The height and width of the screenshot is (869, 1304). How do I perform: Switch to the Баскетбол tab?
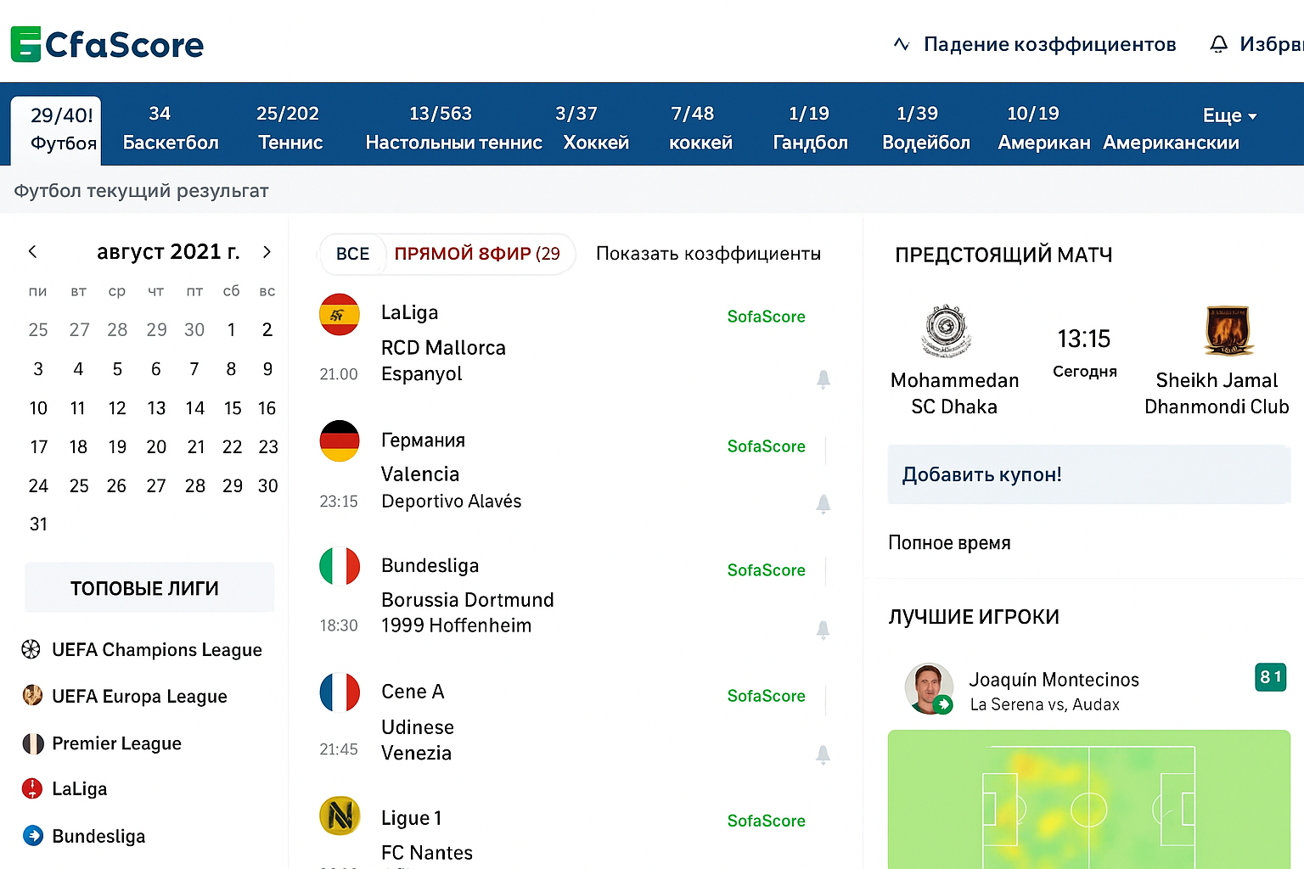click(x=171, y=128)
